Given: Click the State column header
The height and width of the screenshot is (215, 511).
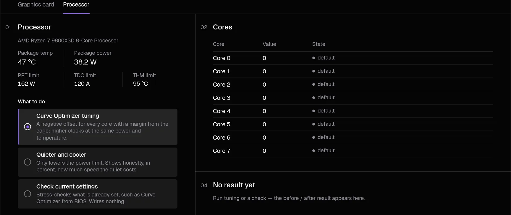Looking at the screenshot, I should pyautogui.click(x=318, y=44).
